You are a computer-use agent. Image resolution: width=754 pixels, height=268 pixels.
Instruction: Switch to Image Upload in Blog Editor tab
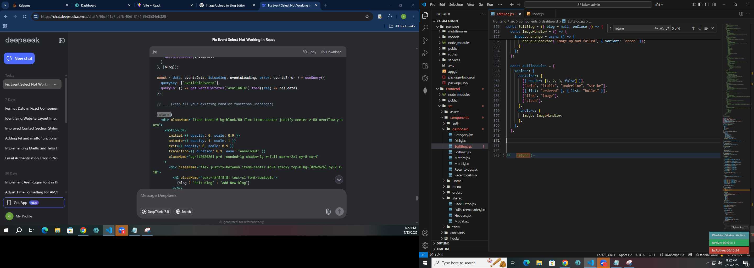[x=227, y=5]
